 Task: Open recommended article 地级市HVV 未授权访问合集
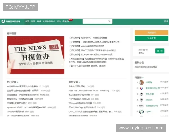[x=88, y=38]
